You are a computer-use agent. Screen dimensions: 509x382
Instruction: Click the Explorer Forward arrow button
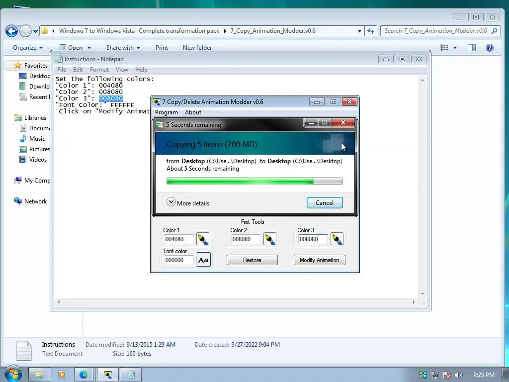click(x=25, y=31)
